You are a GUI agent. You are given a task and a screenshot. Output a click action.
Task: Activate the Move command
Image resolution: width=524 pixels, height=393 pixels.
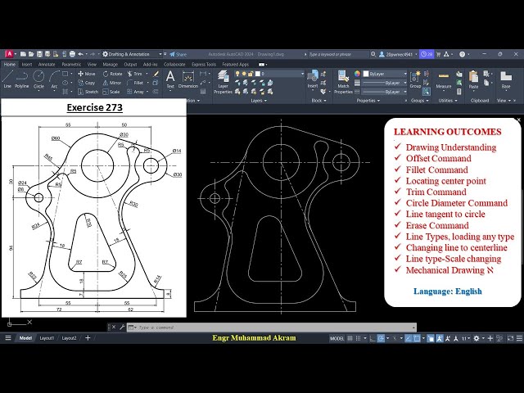coord(87,74)
